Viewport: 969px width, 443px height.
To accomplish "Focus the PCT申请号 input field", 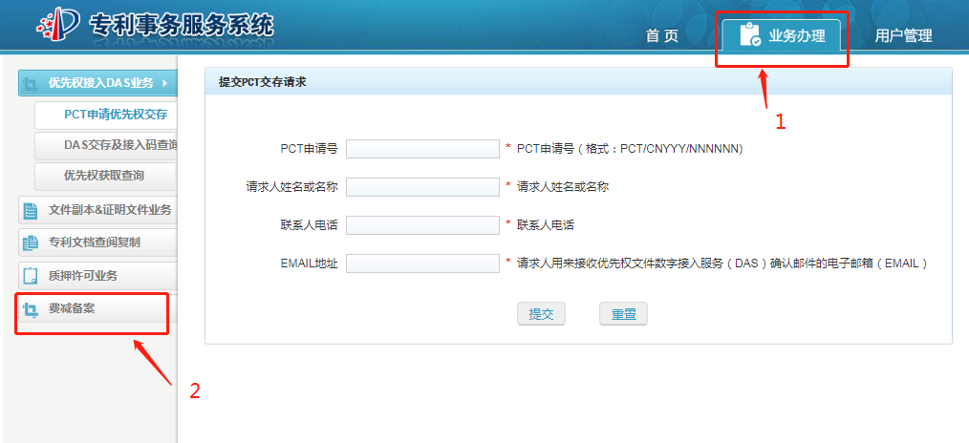I will (x=422, y=149).
